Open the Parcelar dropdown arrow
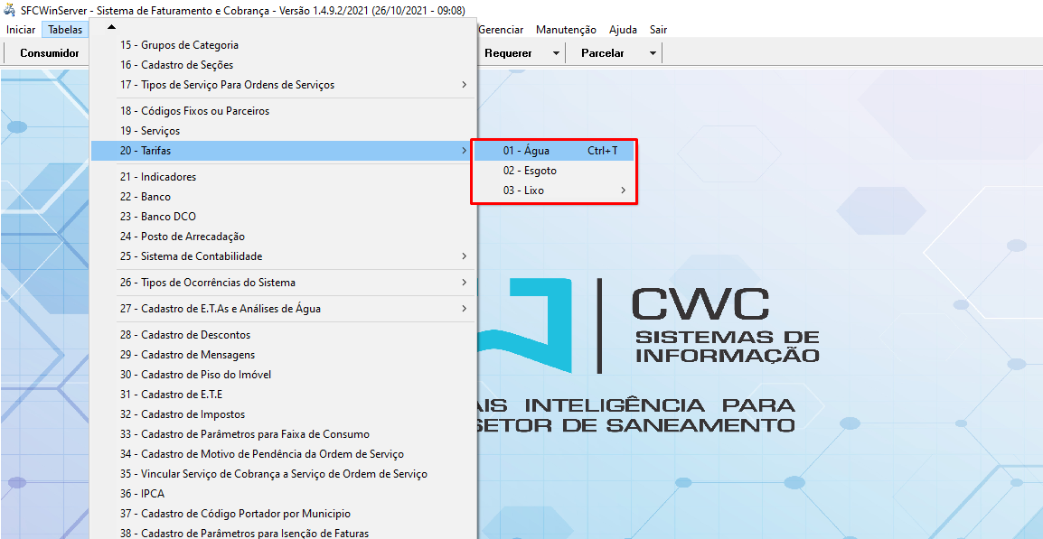Image resolution: width=1043 pixels, height=539 pixels. tap(653, 53)
